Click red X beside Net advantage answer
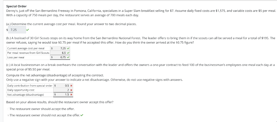 click(x=71, y=95)
